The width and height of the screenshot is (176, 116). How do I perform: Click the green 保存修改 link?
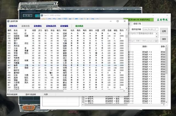79,26
